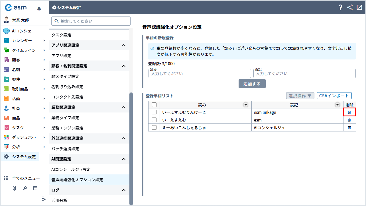Click the wrench icon in bottom sidebar
Screen dimensions: 366x206
tap(25, 188)
